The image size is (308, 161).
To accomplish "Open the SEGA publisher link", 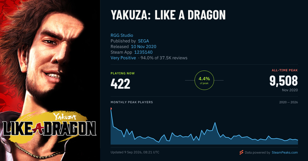I will pos(143,41).
